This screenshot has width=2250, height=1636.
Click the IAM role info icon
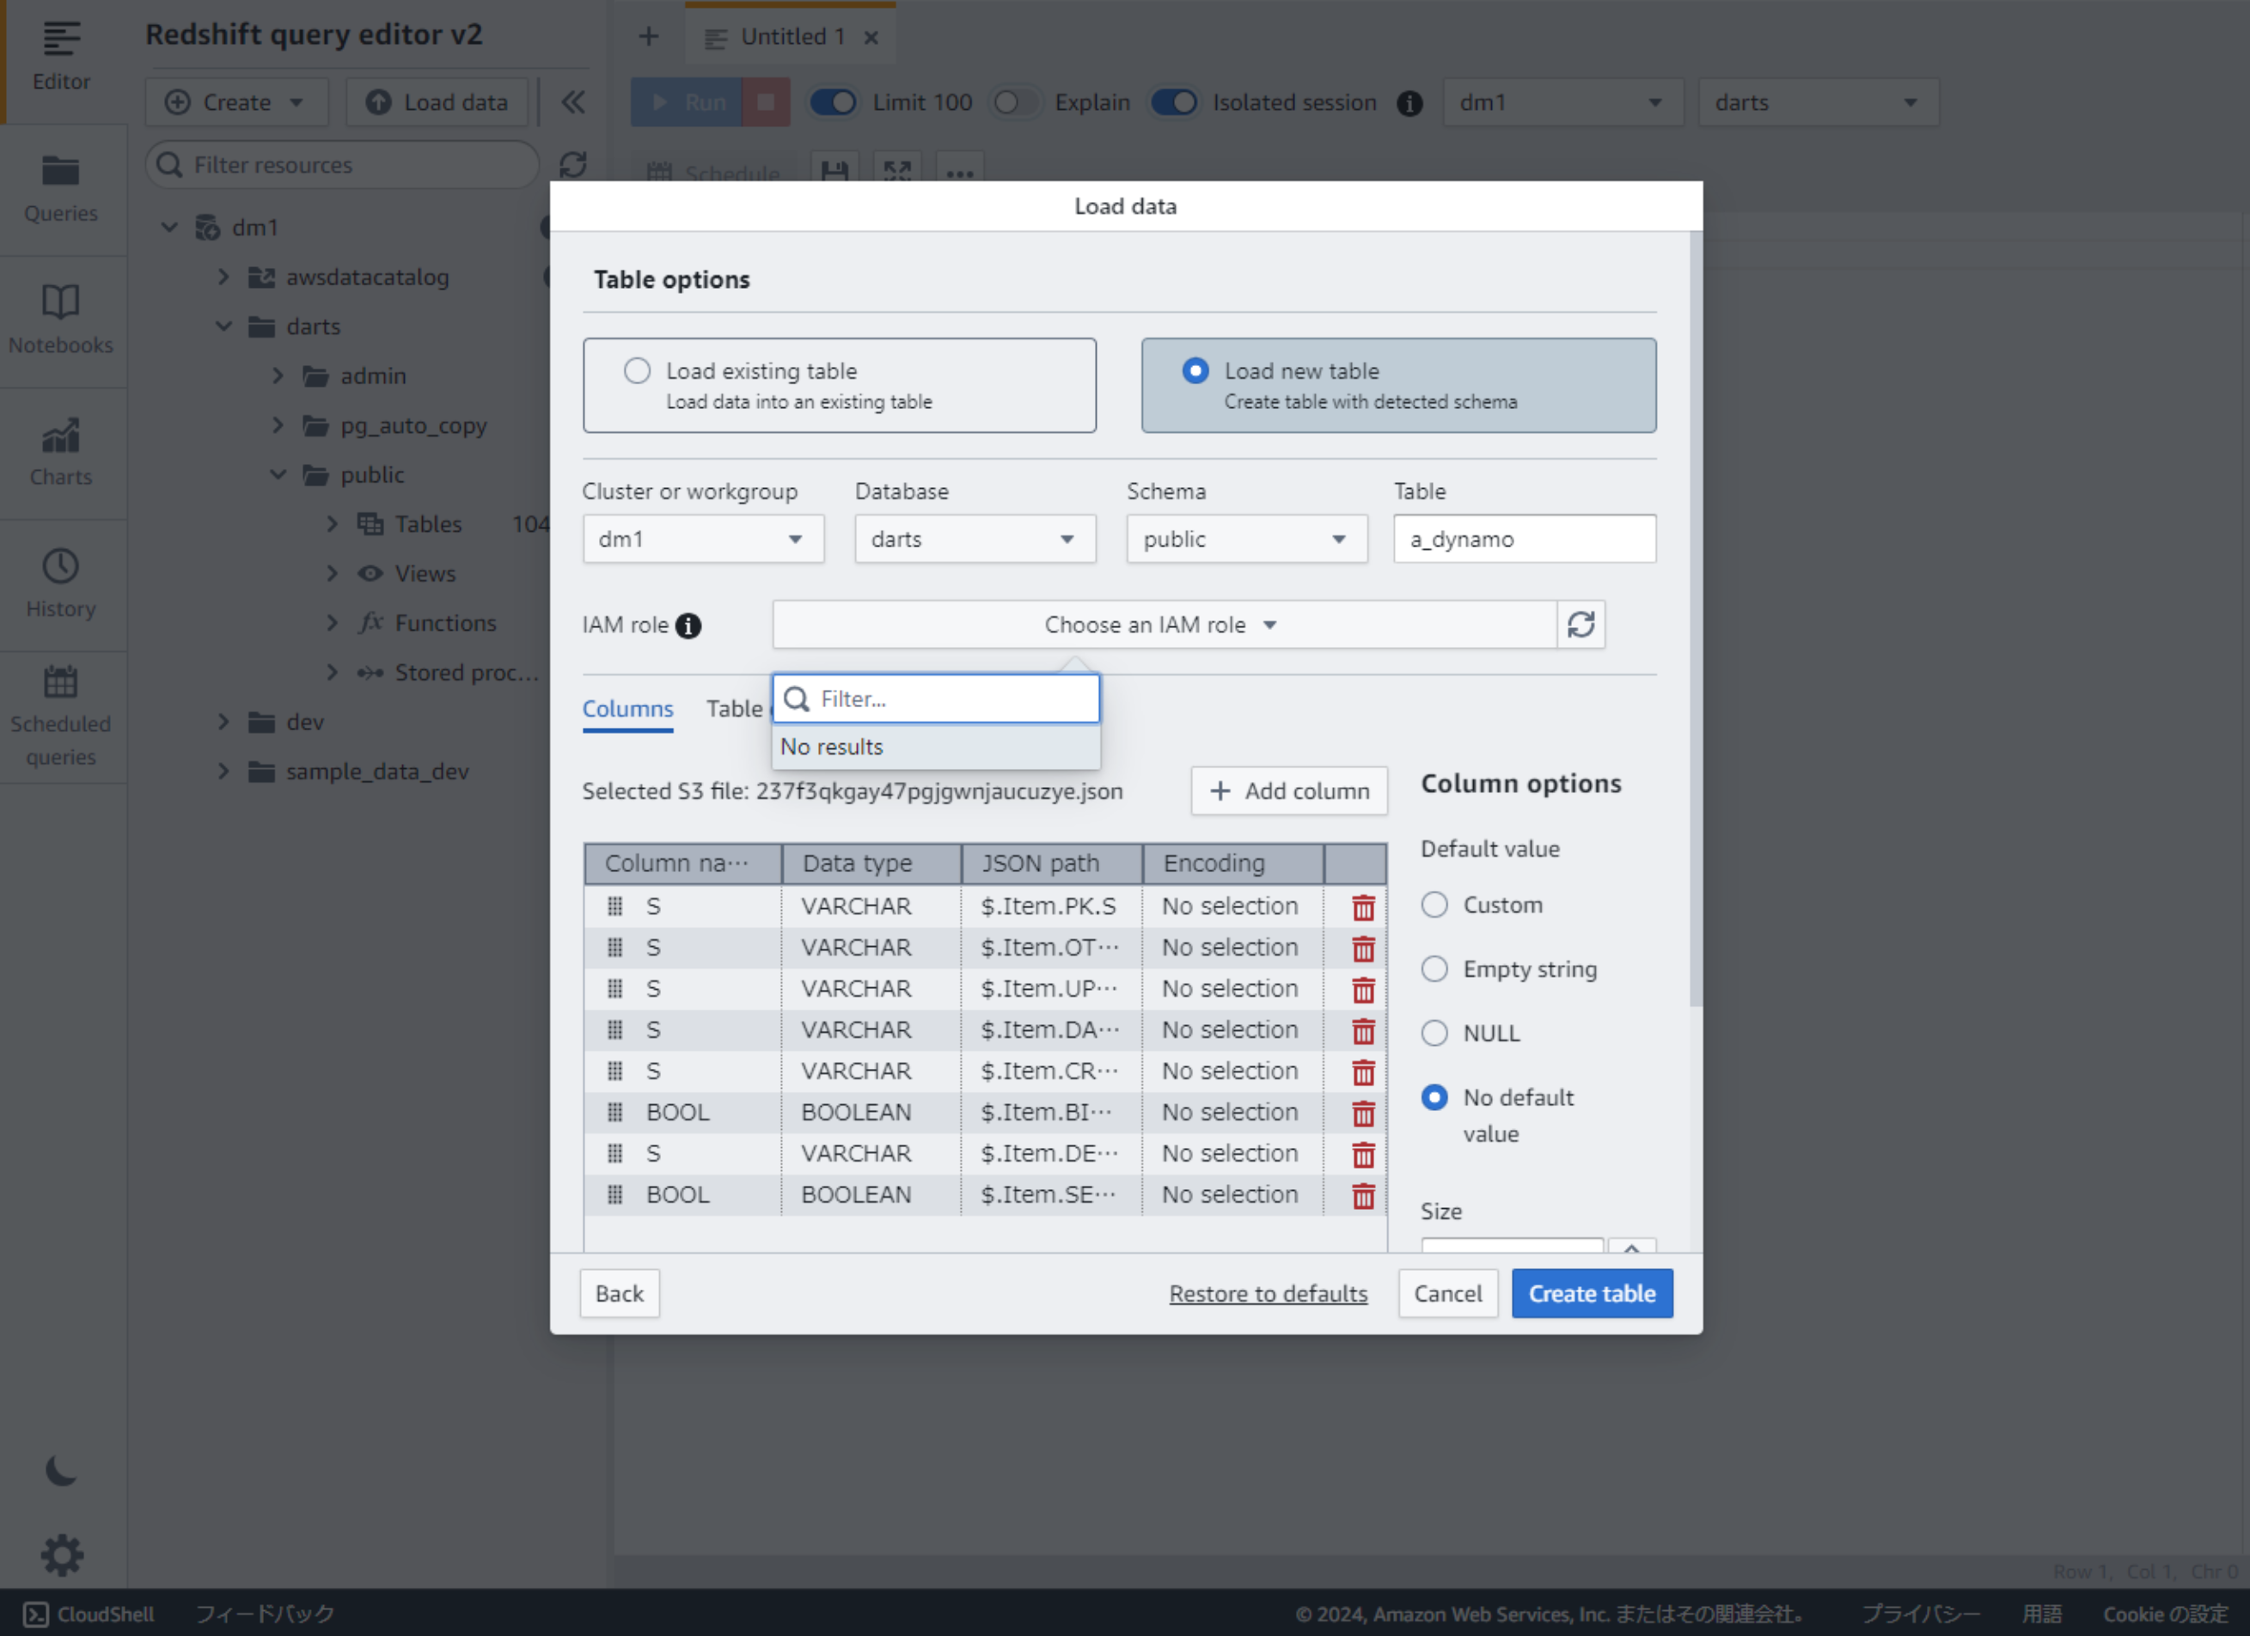click(x=688, y=626)
